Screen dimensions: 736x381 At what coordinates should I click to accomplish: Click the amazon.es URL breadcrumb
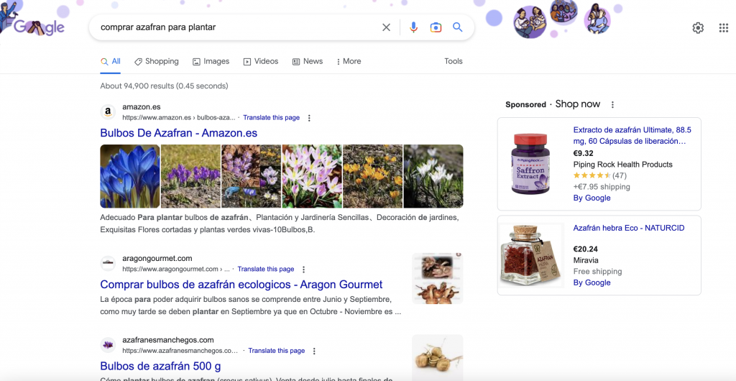[179, 118]
